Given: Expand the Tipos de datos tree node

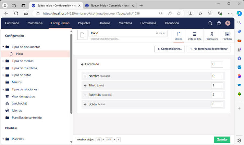Looking at the screenshot, I should click(3, 75).
